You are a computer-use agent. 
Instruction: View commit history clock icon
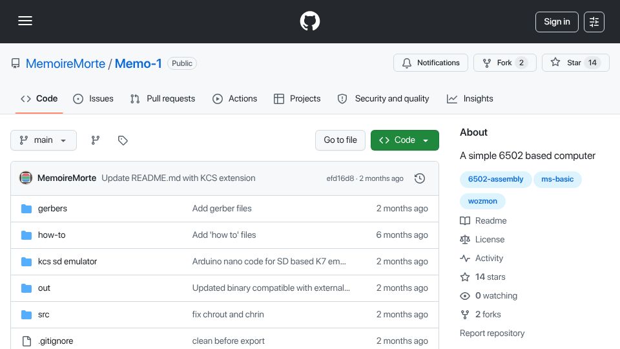tap(420, 178)
